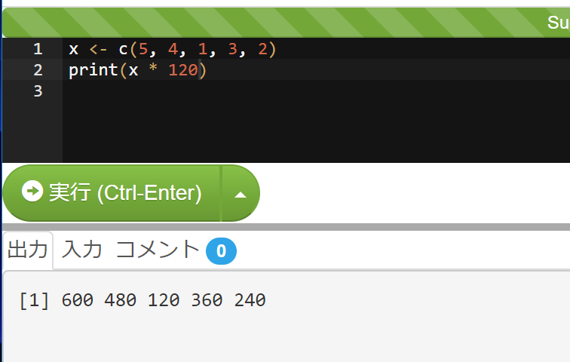
Task: Click the arrow icon in the run button
Action: [32, 191]
